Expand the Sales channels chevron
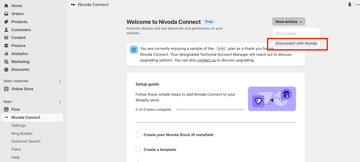The width and height of the screenshot is (360, 162). click(60, 81)
